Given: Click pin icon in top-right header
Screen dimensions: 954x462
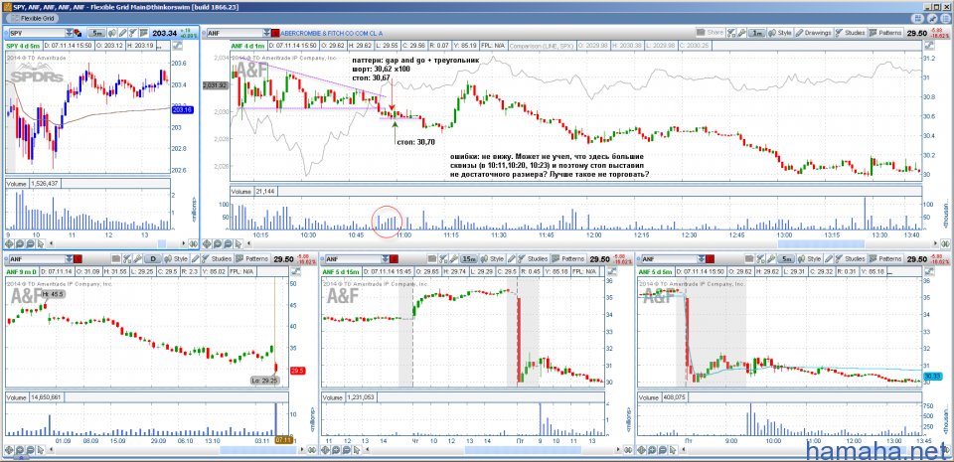Looking at the screenshot, I should pyautogui.click(x=932, y=19).
